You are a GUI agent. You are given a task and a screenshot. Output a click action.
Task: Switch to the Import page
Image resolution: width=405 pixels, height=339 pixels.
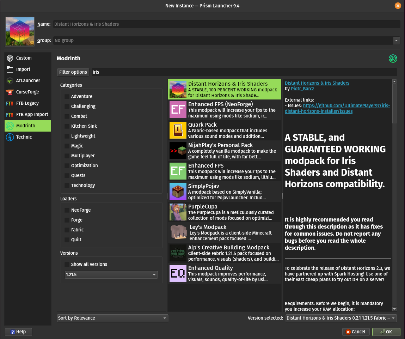[23, 69]
